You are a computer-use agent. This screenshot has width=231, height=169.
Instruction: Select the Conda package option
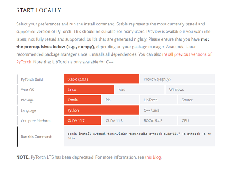coord(82,100)
